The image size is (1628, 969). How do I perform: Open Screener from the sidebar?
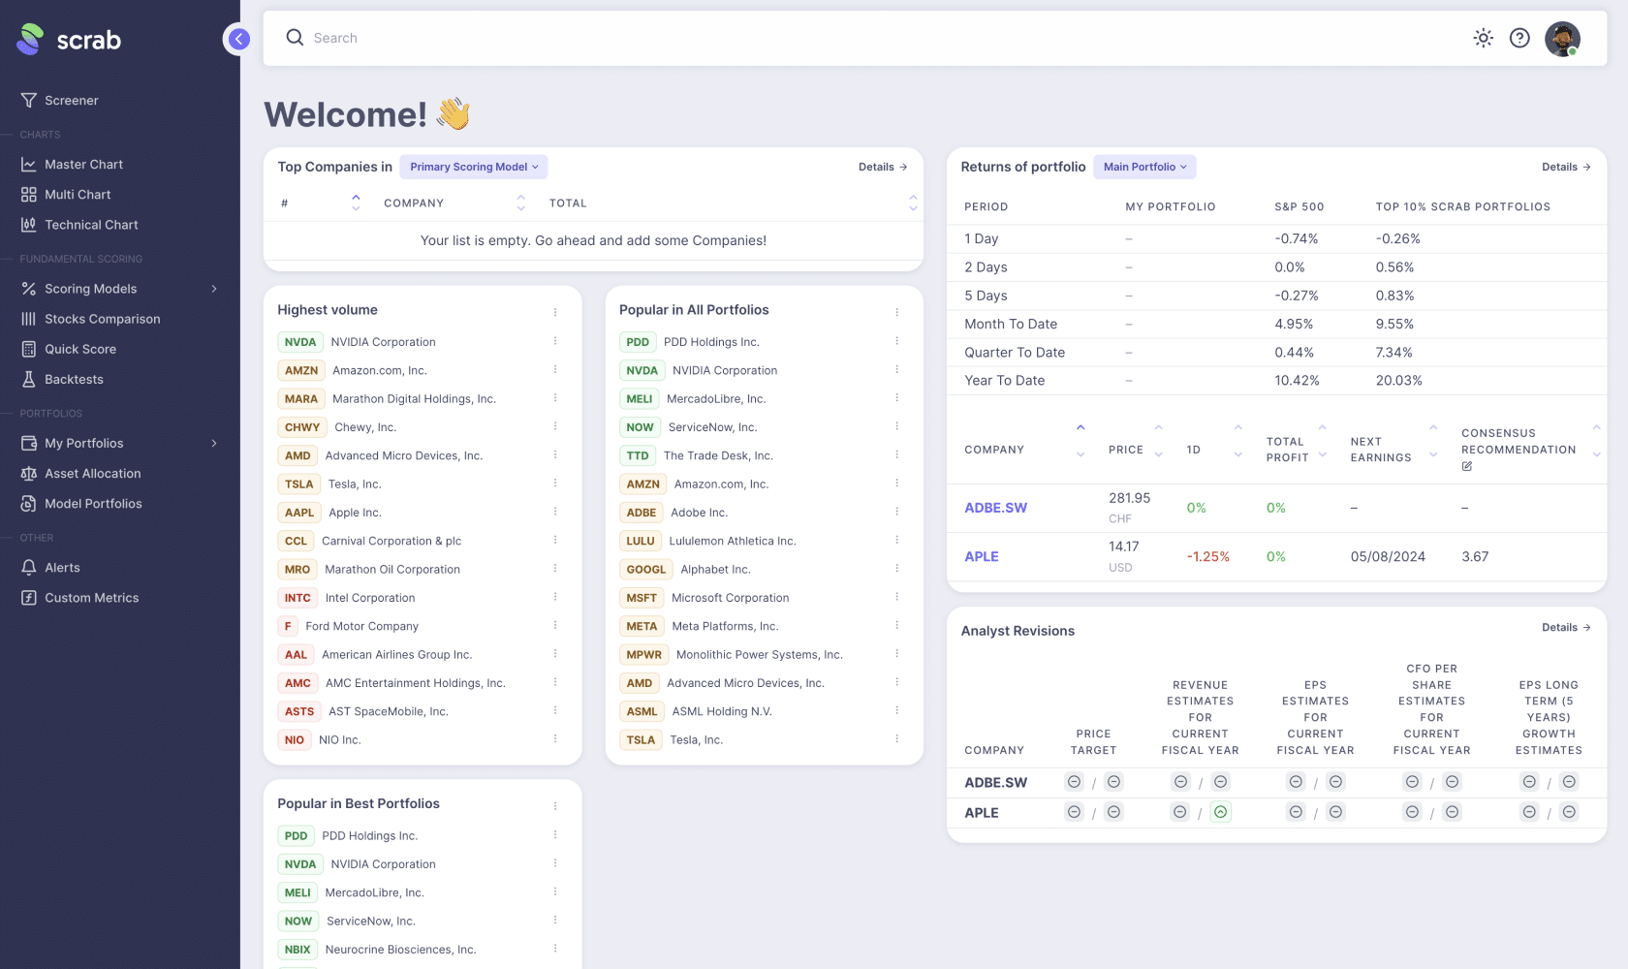pyautogui.click(x=72, y=101)
